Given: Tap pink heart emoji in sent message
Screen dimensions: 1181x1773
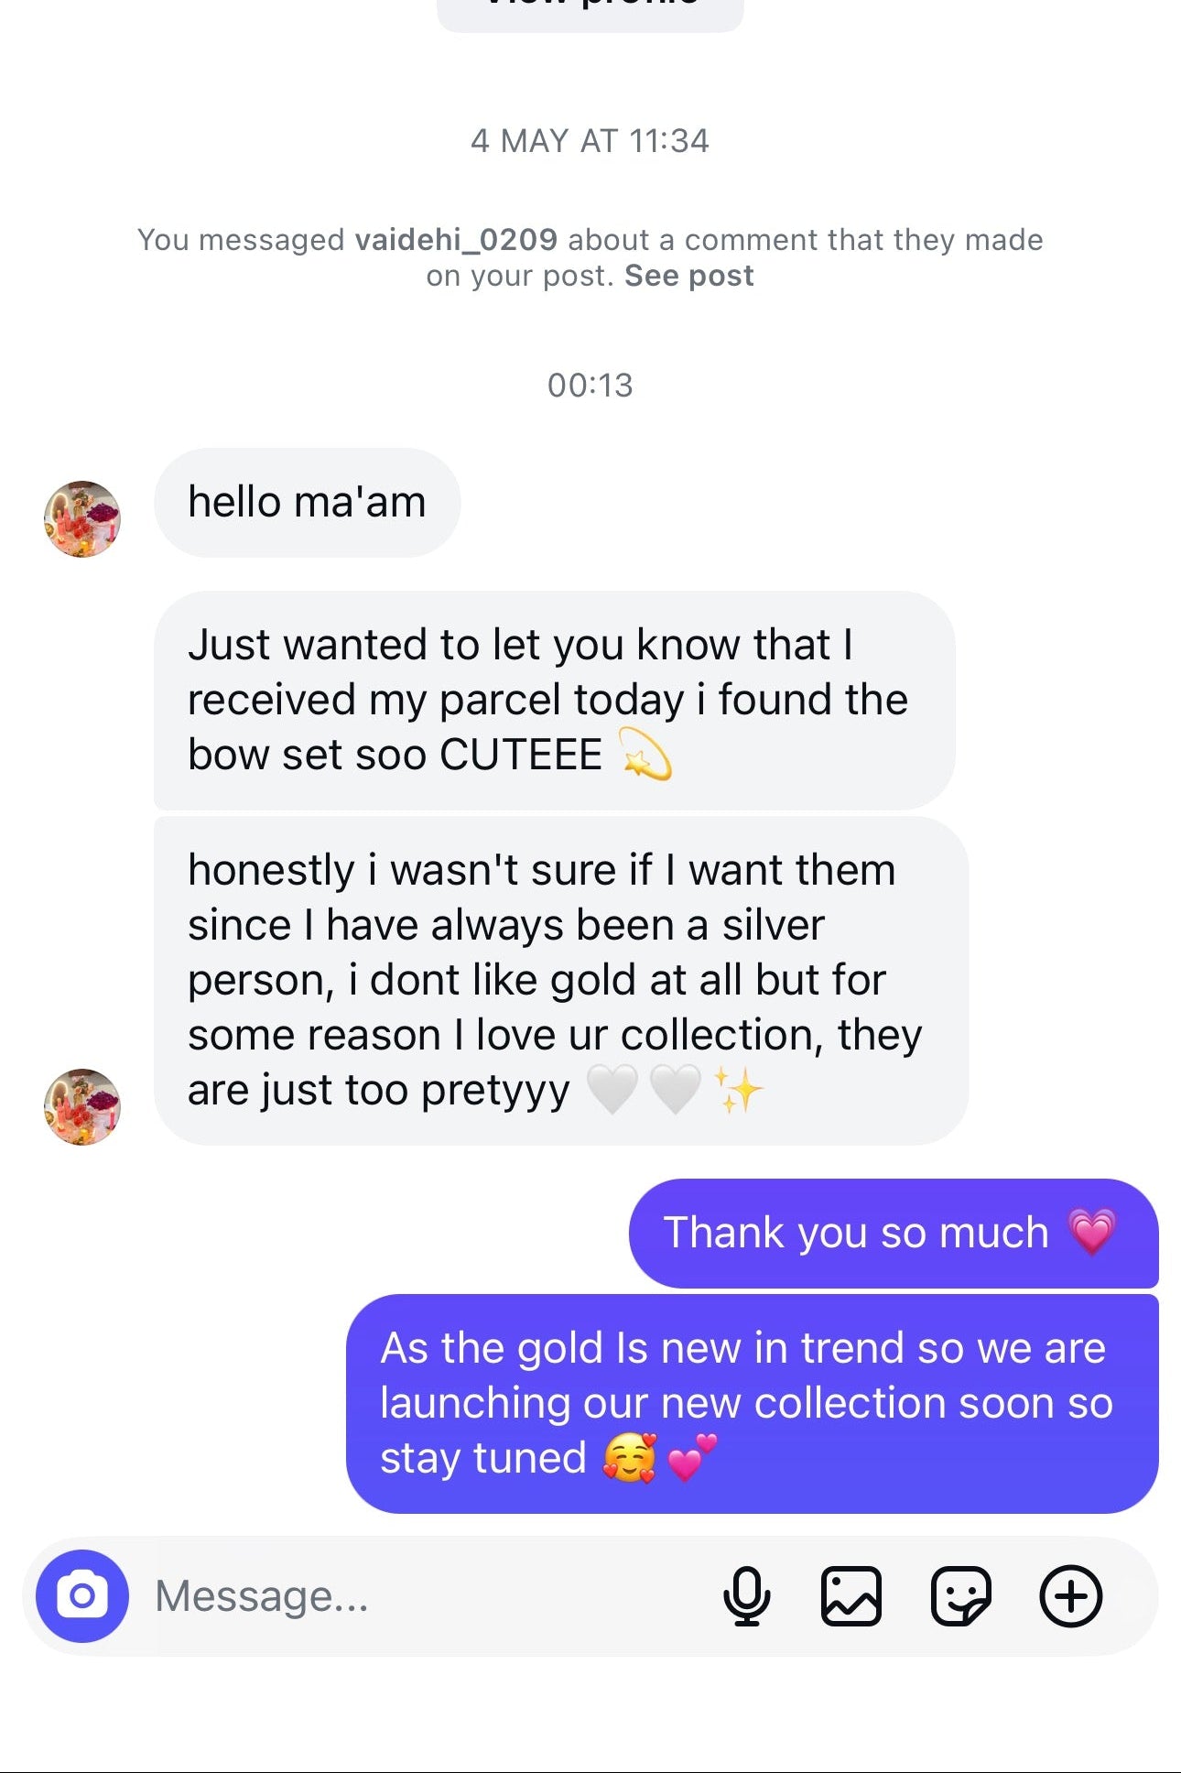Looking at the screenshot, I should coord(1092,1232).
